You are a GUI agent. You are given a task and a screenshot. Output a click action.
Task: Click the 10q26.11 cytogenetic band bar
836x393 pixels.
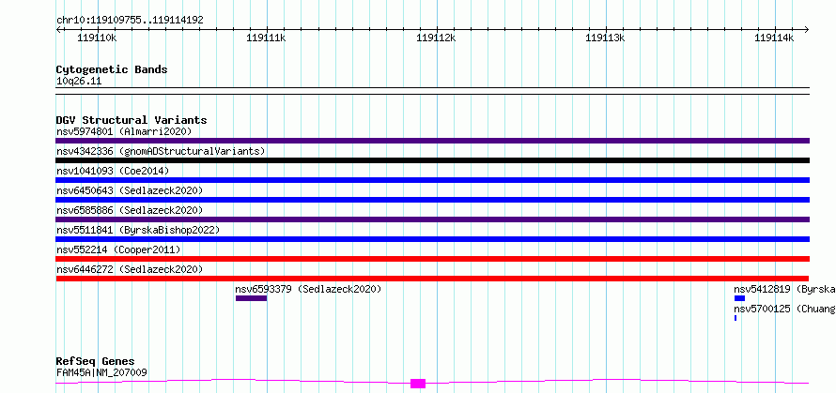432,91
